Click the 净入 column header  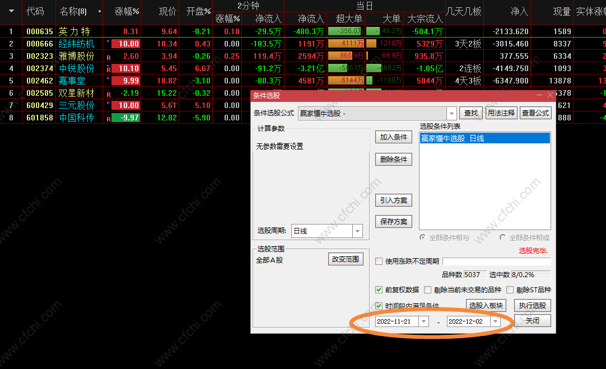point(519,12)
